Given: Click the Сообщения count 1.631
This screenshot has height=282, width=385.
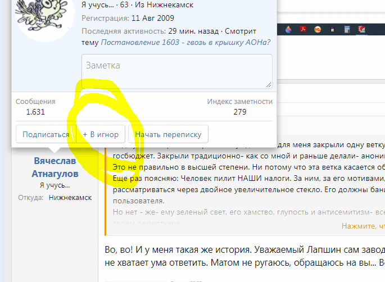Looking at the screenshot, I should (35, 112).
